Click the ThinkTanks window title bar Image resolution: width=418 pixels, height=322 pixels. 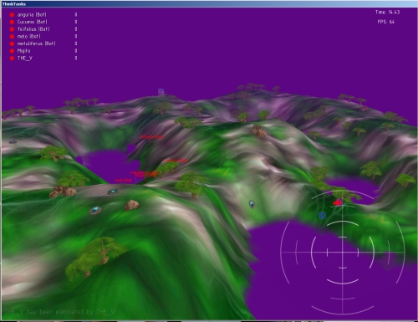click(209, 4)
